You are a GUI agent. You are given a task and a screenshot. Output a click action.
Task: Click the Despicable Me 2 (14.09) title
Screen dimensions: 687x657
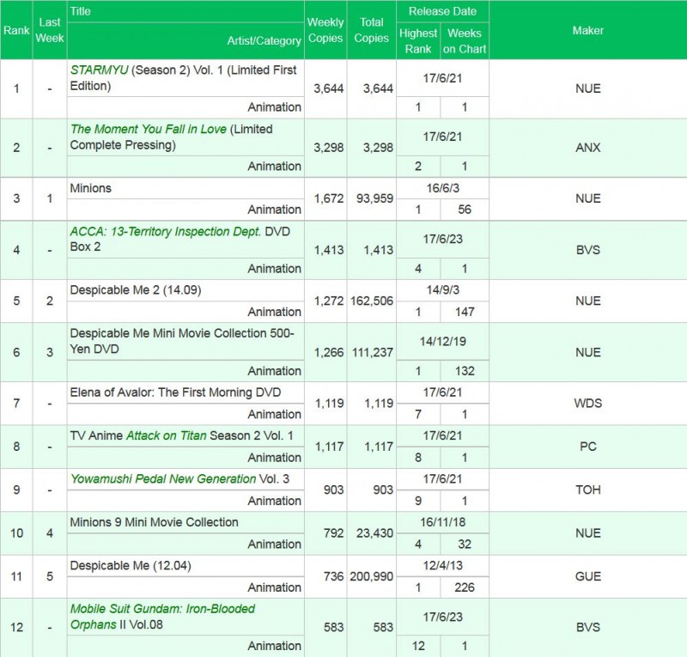click(x=135, y=290)
